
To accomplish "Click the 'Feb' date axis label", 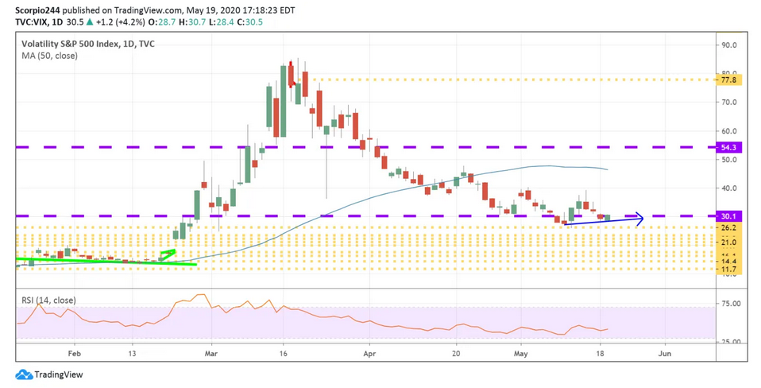I will click(74, 354).
